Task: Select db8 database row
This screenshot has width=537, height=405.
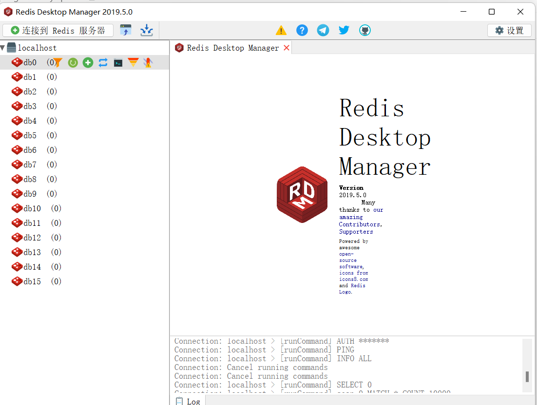Action: click(84, 179)
